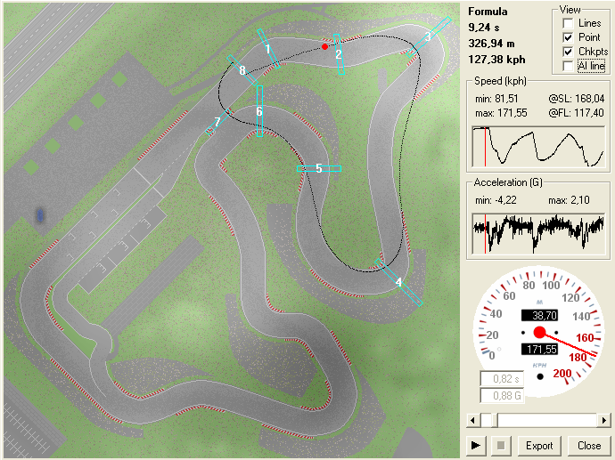Click the 127,38 kph speed value

pyautogui.click(x=496, y=60)
